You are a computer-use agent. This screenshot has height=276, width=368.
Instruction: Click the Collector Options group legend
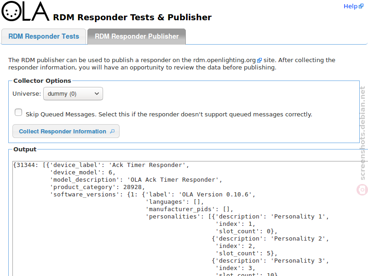pos(42,81)
